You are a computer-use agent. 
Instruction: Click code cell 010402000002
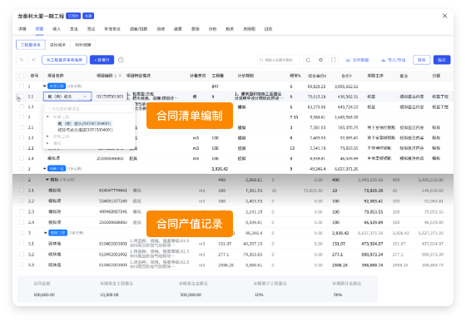113,255
